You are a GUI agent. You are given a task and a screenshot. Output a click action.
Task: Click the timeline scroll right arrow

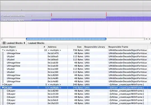[150, 39]
